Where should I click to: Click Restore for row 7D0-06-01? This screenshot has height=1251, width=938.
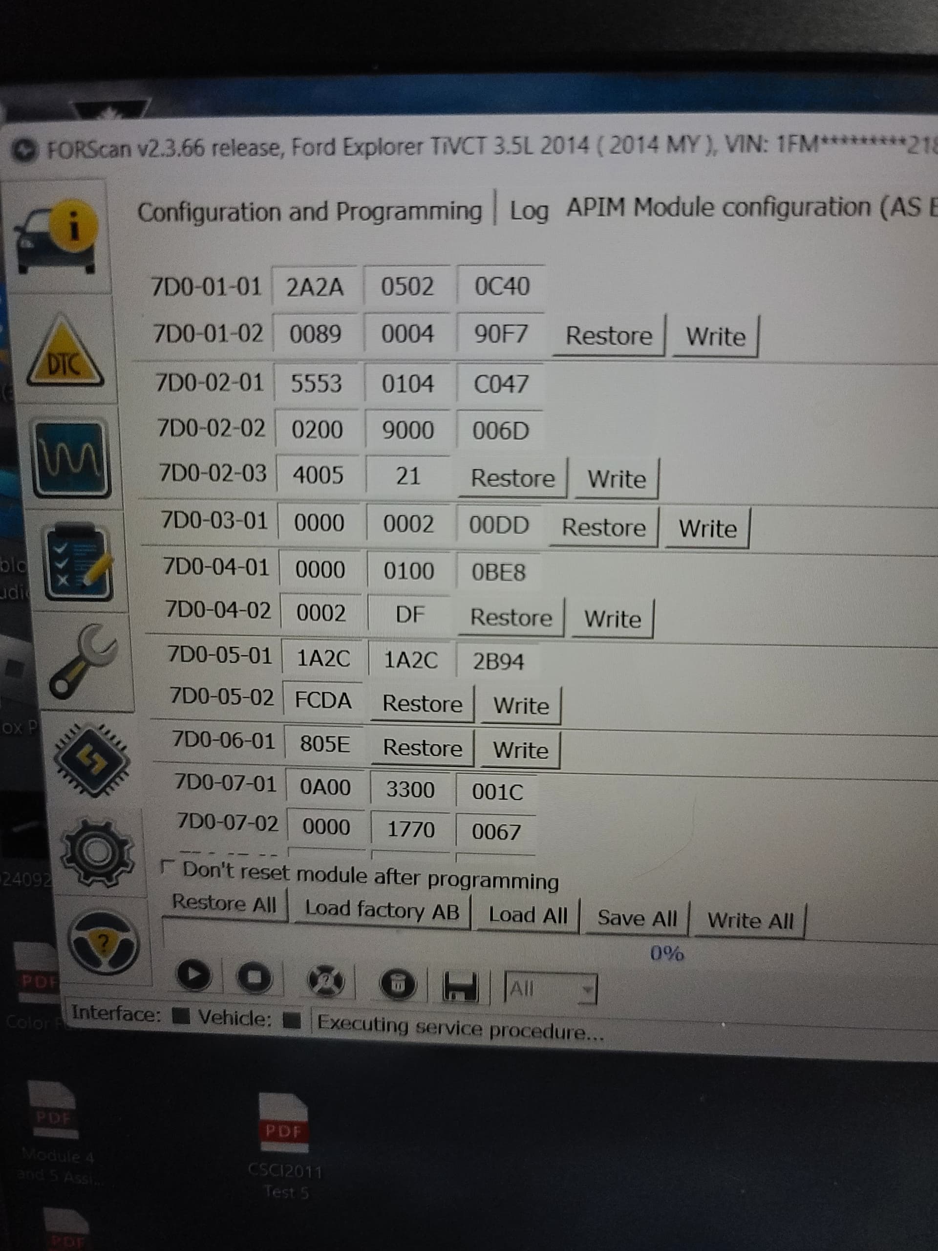423,748
